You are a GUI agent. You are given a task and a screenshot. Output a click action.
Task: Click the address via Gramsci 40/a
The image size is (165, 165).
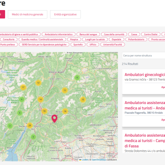145,80
